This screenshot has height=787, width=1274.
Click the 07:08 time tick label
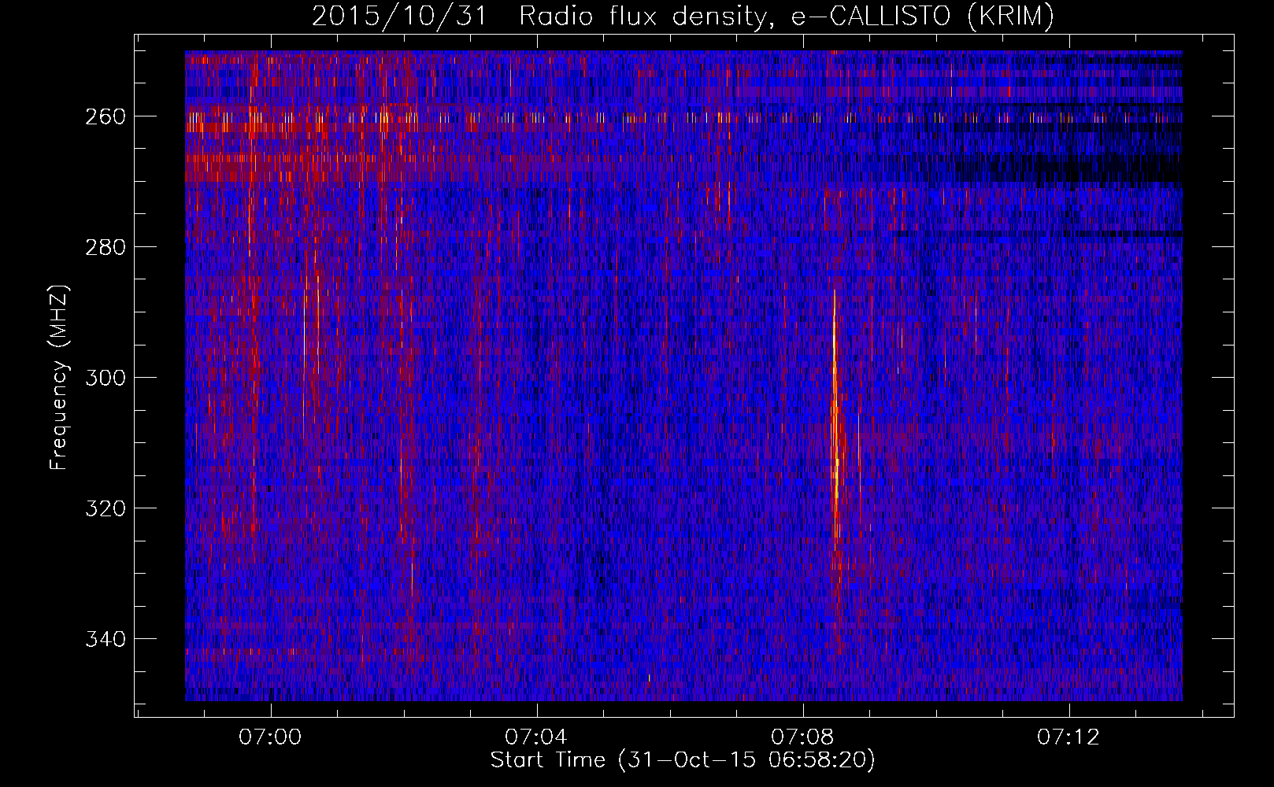[802, 737]
